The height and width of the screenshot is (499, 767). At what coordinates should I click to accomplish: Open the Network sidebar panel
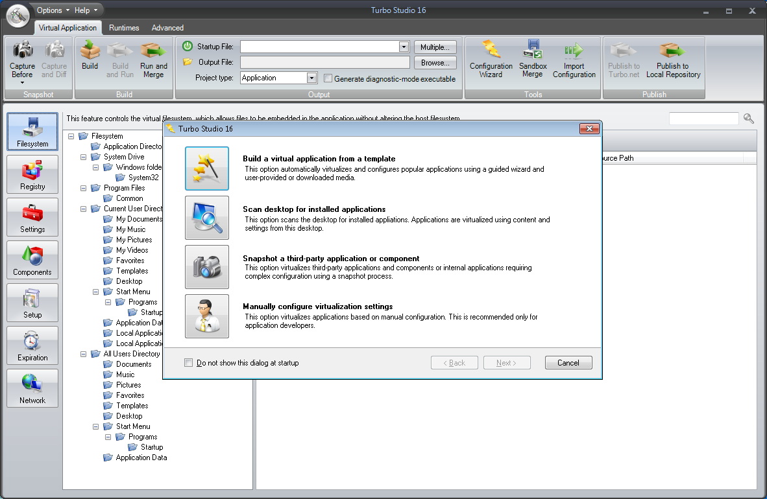[32, 388]
